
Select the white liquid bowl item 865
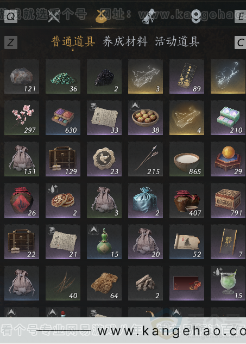[x=187, y=159]
